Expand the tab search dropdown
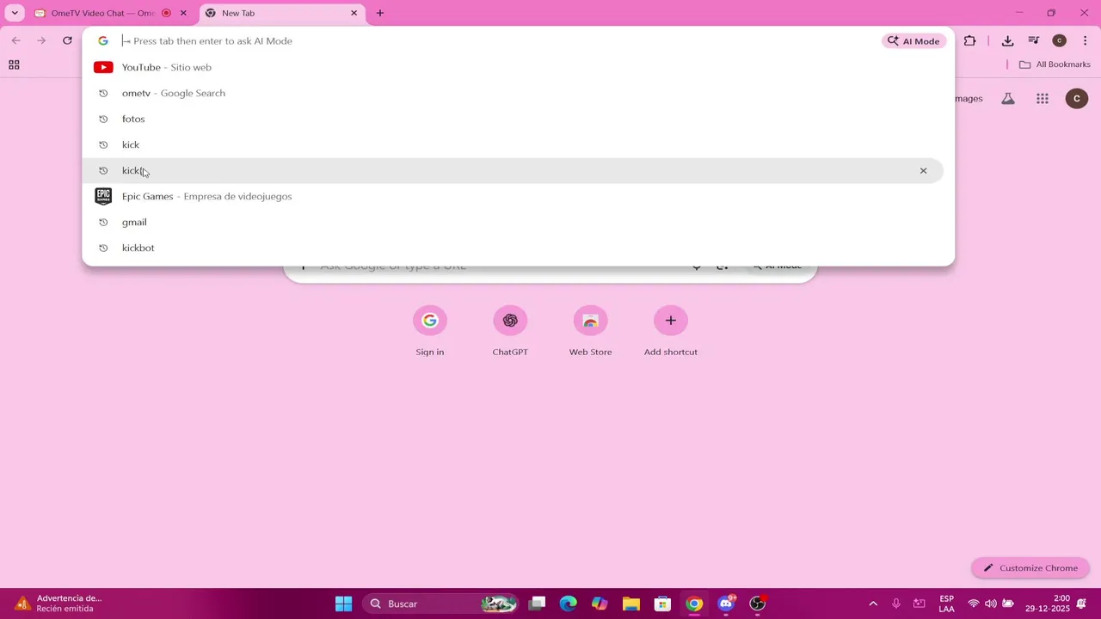The width and height of the screenshot is (1101, 619). point(15,13)
